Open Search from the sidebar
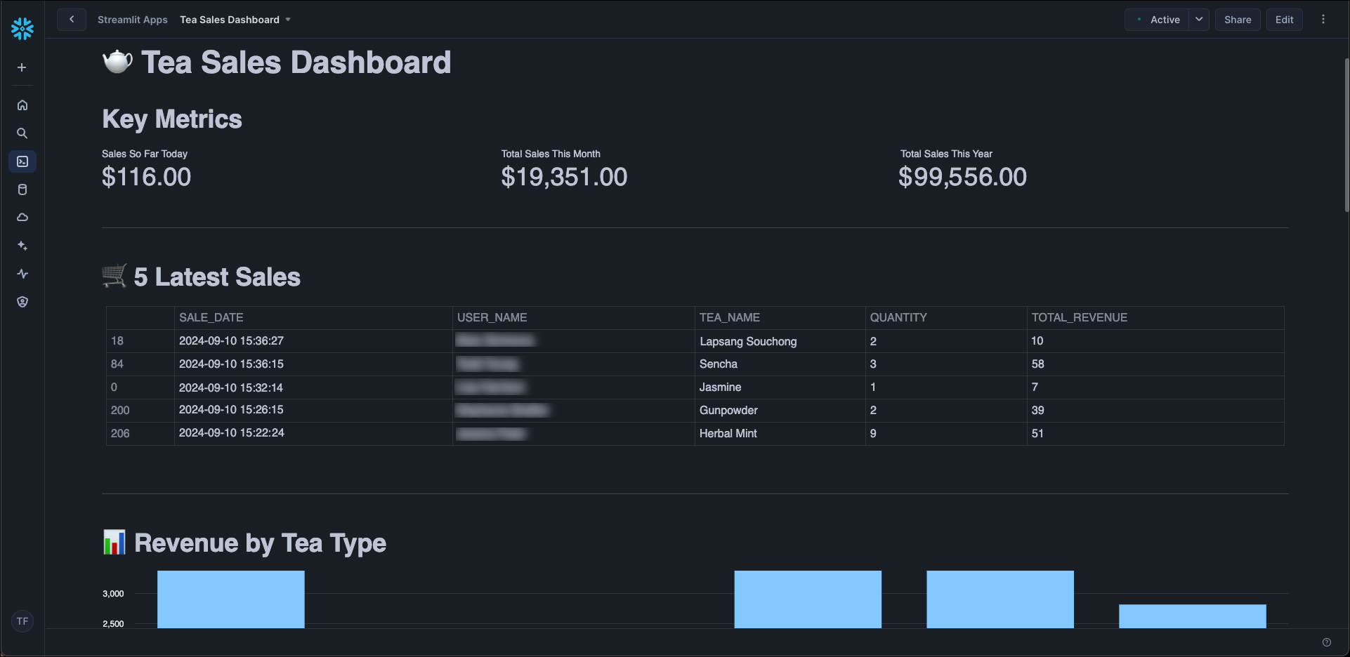 (x=22, y=133)
